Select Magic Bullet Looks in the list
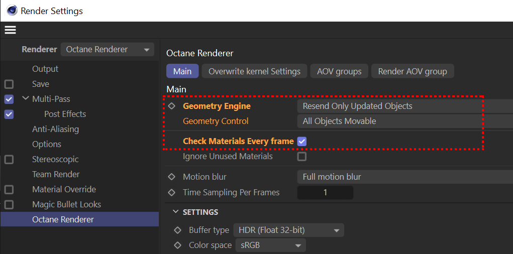The height and width of the screenshot is (254, 513). tap(66, 204)
